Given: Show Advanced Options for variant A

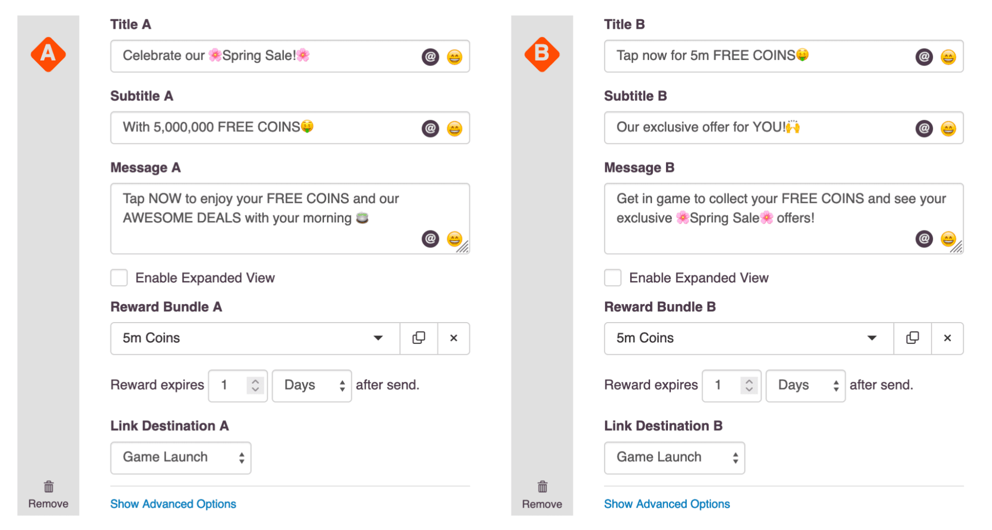Looking at the screenshot, I should pyautogui.click(x=173, y=504).
